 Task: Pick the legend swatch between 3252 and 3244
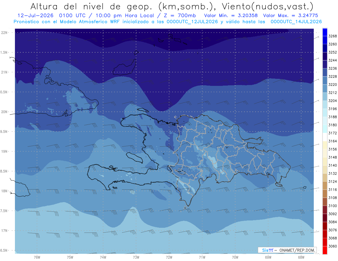(x=324, y=56)
